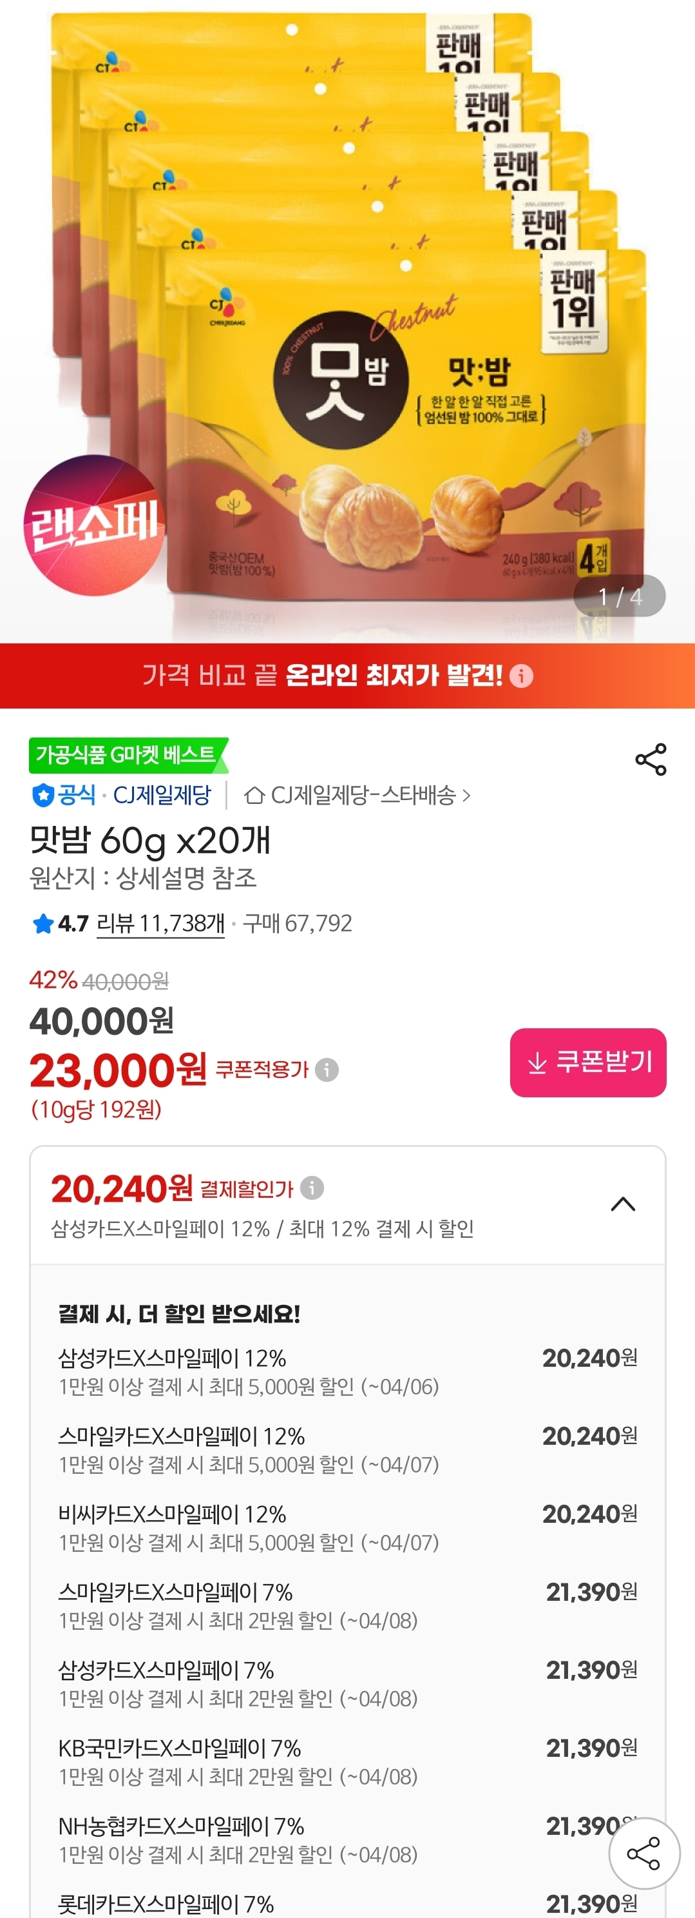
Task: Tap the home icon before CJ제일제당-스타배송
Action: (x=254, y=796)
